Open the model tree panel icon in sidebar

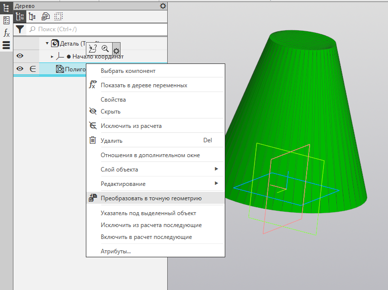pos(6,7)
